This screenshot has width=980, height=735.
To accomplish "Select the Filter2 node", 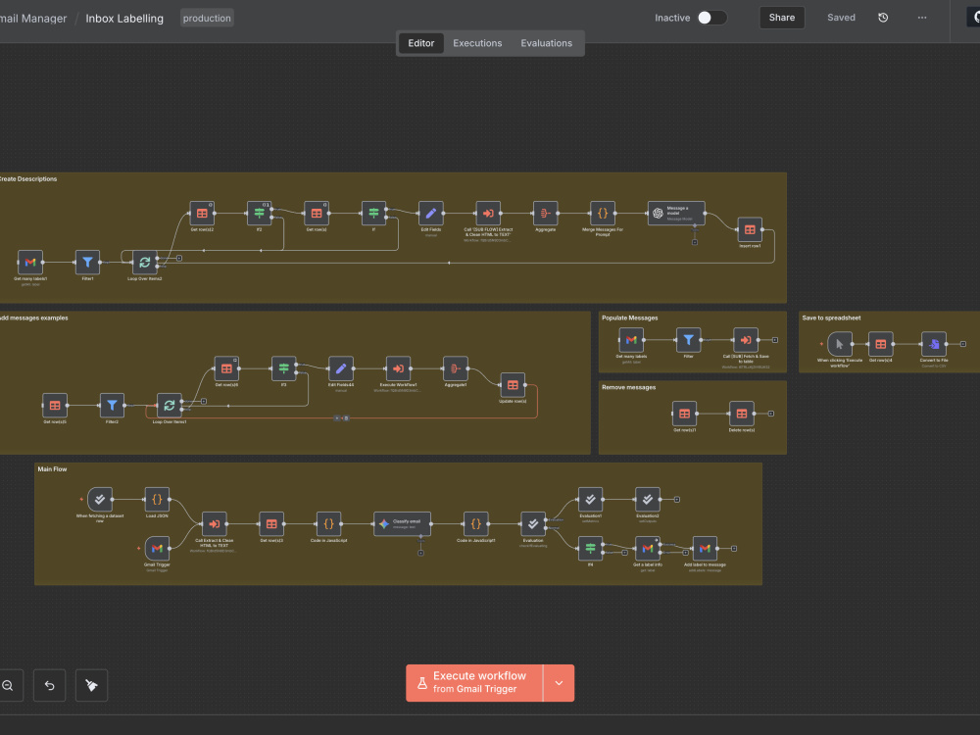I will click(112, 405).
